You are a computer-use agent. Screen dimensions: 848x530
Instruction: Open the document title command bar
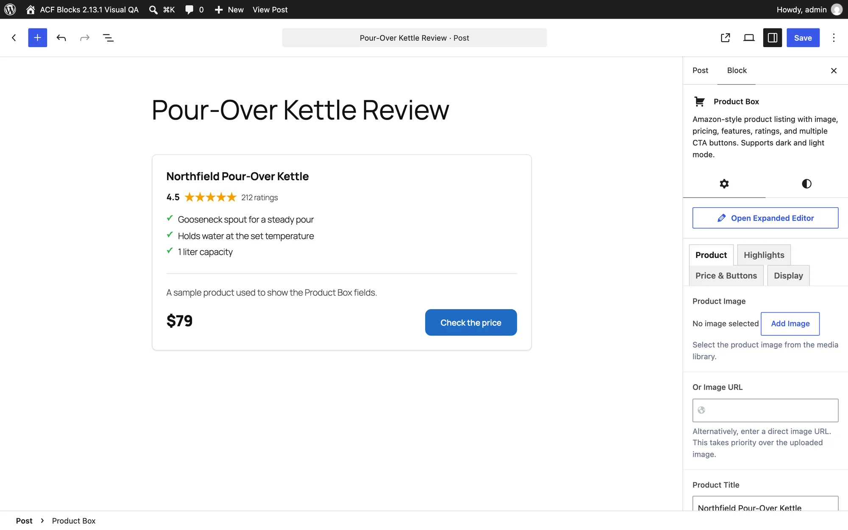[414, 38]
